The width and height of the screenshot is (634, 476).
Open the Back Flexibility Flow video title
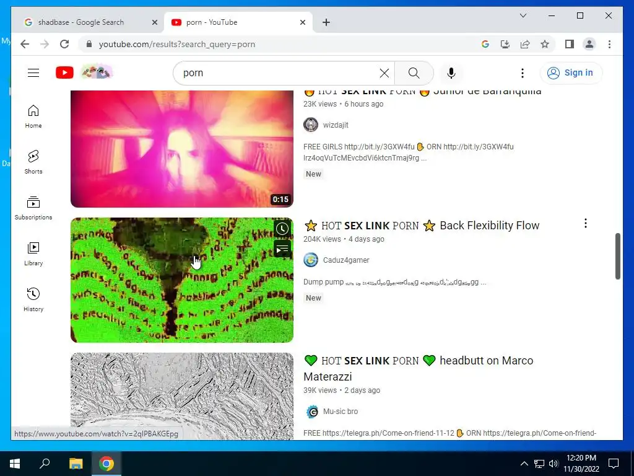coord(422,226)
